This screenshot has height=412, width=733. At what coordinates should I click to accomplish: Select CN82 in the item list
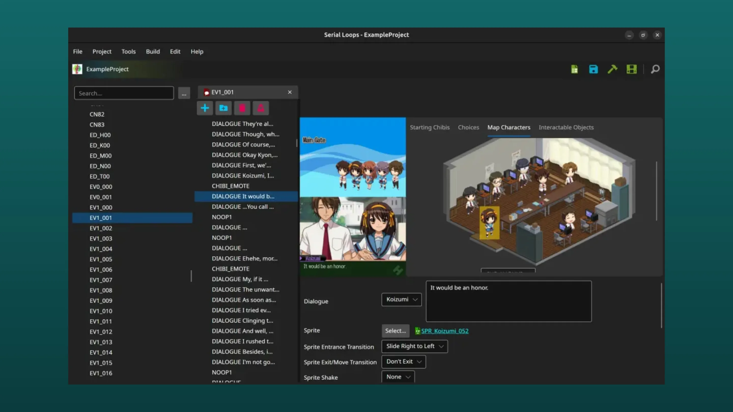tap(132, 114)
